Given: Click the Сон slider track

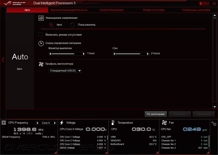Looking at the screenshot, I should click(131, 54).
